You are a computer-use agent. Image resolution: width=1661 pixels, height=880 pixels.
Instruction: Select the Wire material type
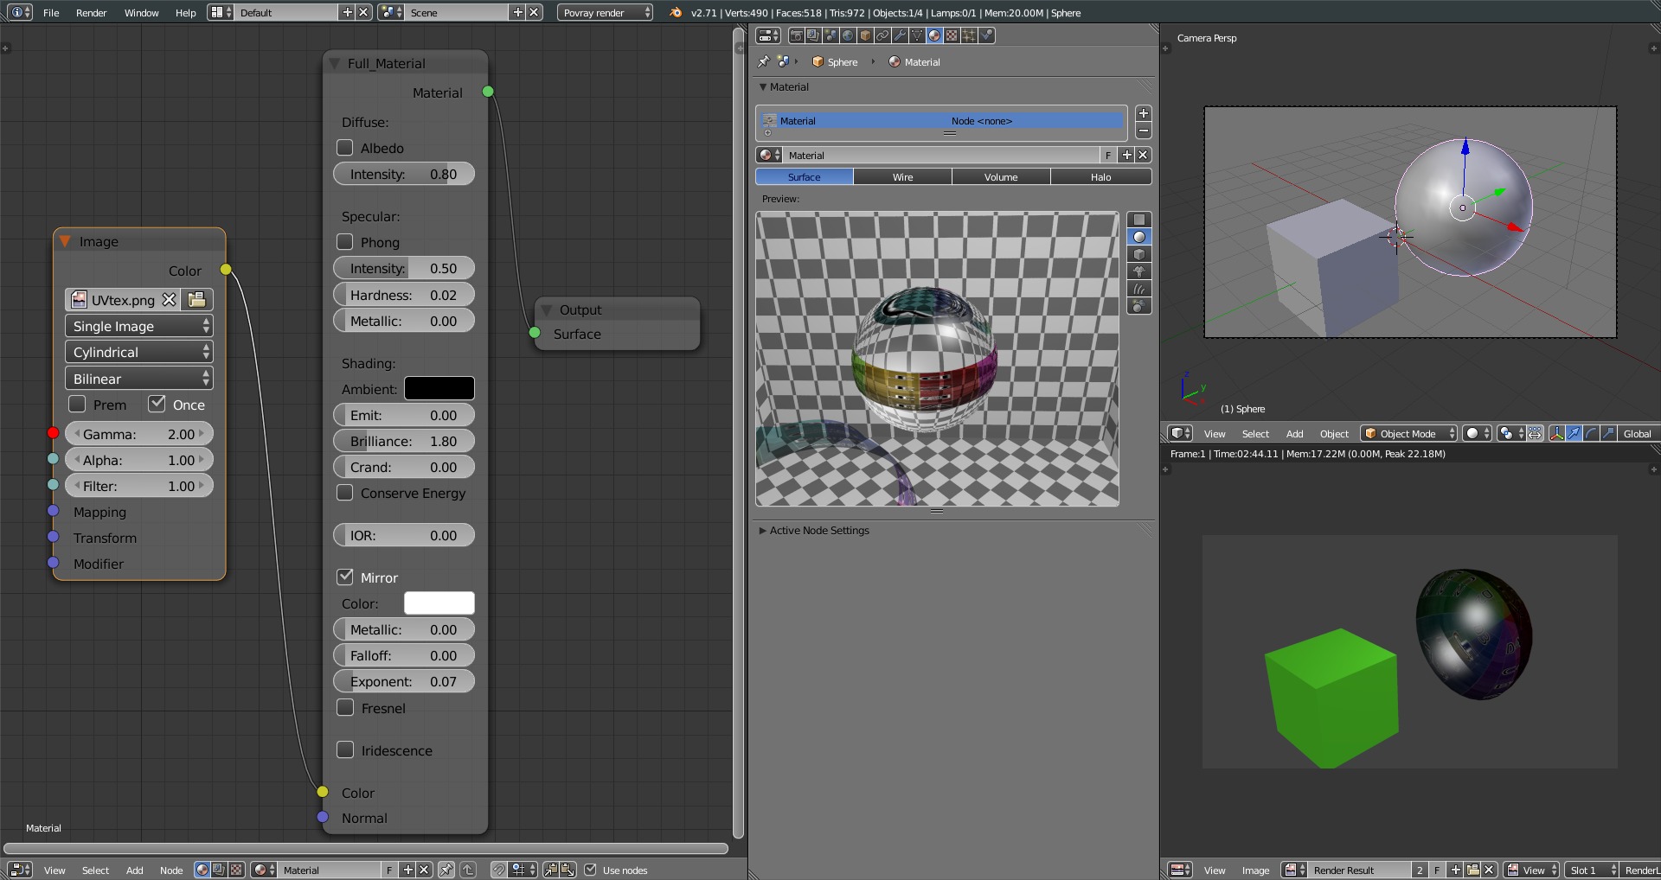coord(902,176)
